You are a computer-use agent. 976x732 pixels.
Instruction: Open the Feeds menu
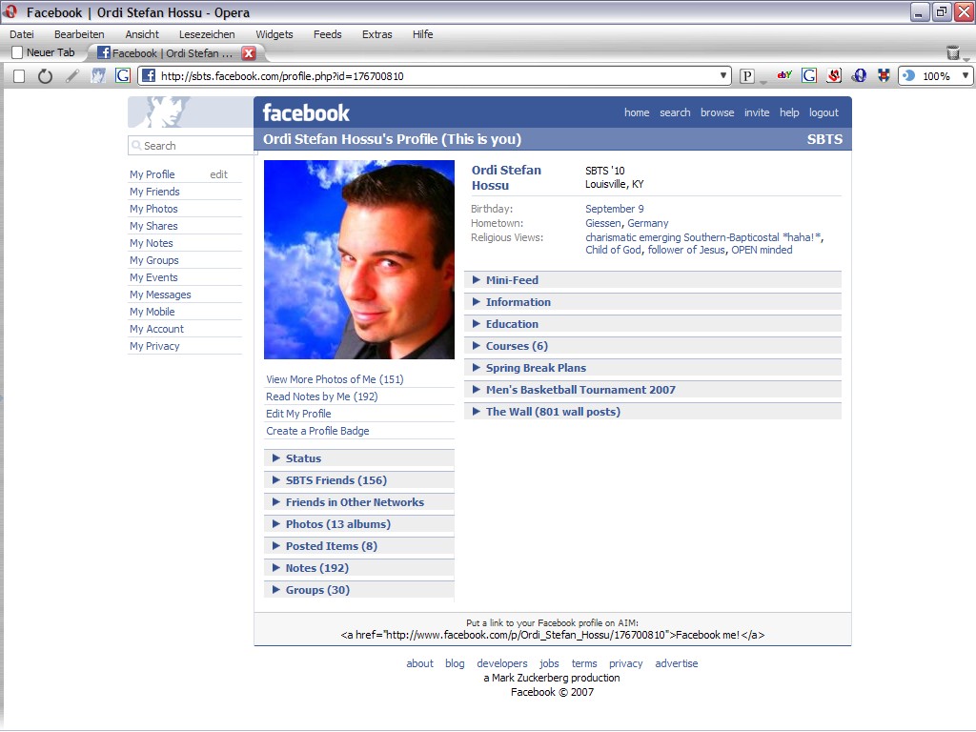(328, 34)
